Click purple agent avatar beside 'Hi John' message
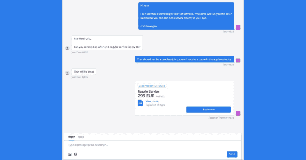The image size is (306, 160). (x=238, y=27)
